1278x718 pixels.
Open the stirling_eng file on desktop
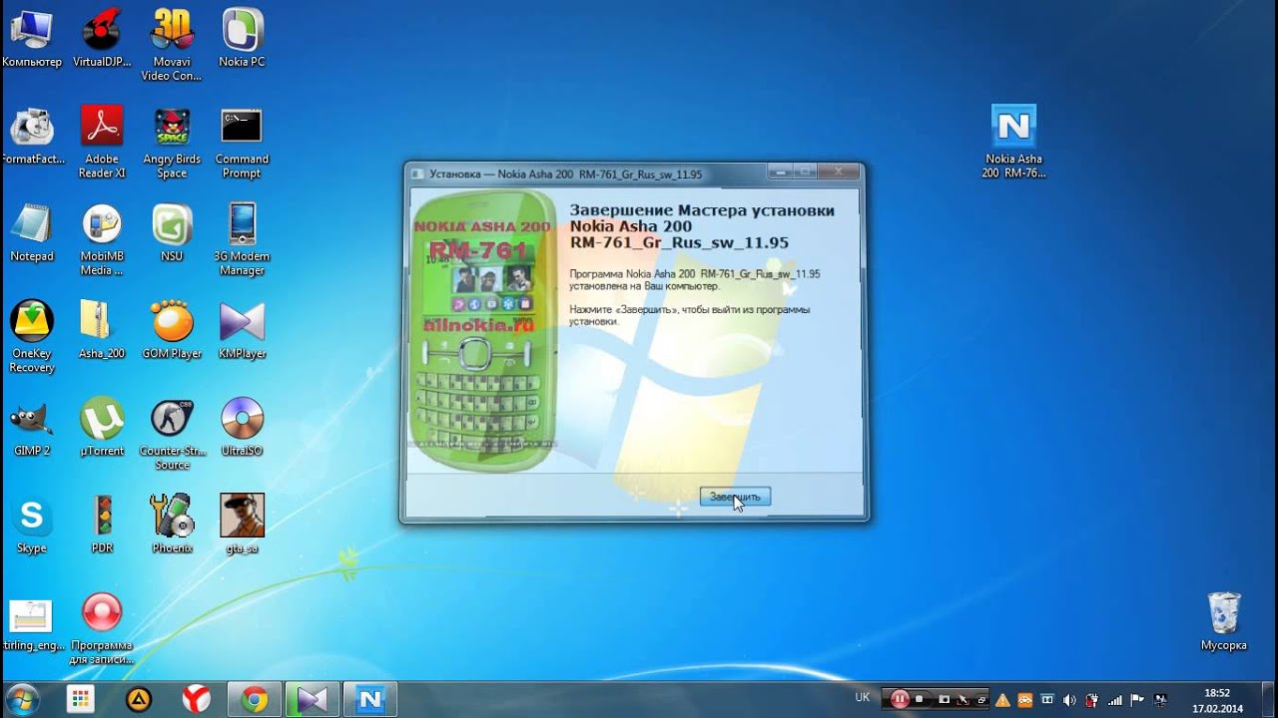[32, 624]
